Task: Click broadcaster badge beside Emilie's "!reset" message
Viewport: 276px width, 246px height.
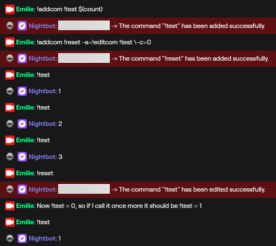Action: point(10,173)
